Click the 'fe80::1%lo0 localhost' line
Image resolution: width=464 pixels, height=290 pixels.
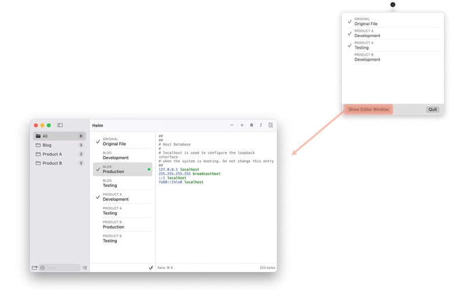pos(181,182)
